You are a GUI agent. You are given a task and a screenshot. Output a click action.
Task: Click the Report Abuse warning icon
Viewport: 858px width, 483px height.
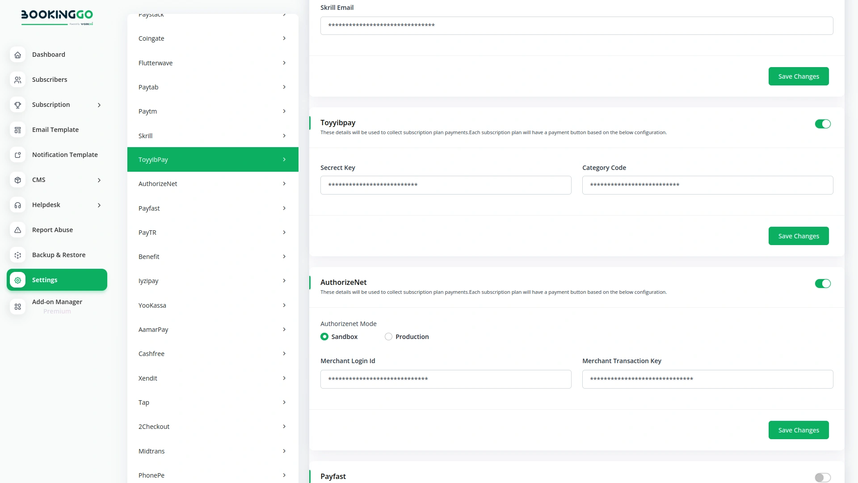point(18,230)
